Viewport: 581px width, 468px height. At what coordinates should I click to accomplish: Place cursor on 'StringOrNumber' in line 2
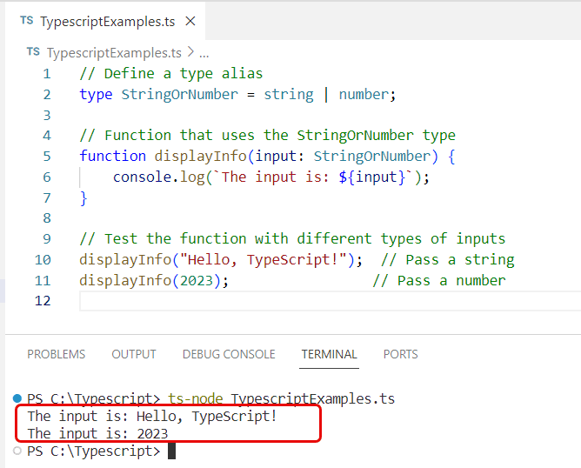(x=180, y=95)
